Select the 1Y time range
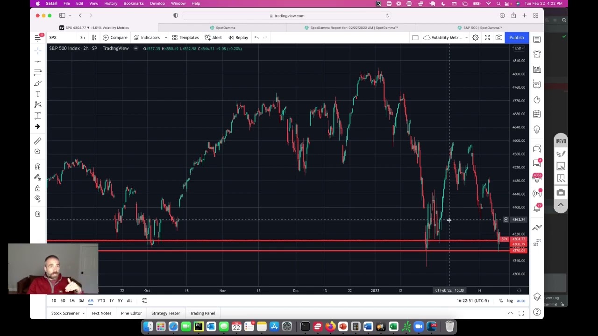The height and width of the screenshot is (336, 598). point(111,301)
